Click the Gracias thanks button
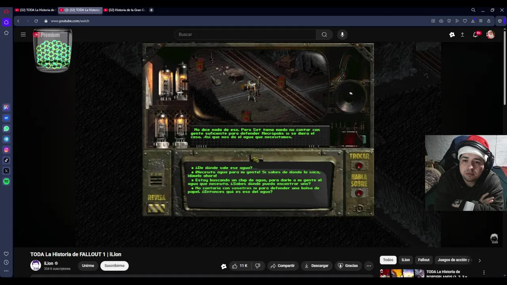Viewport: 507px width, 285px height. pos(348,266)
